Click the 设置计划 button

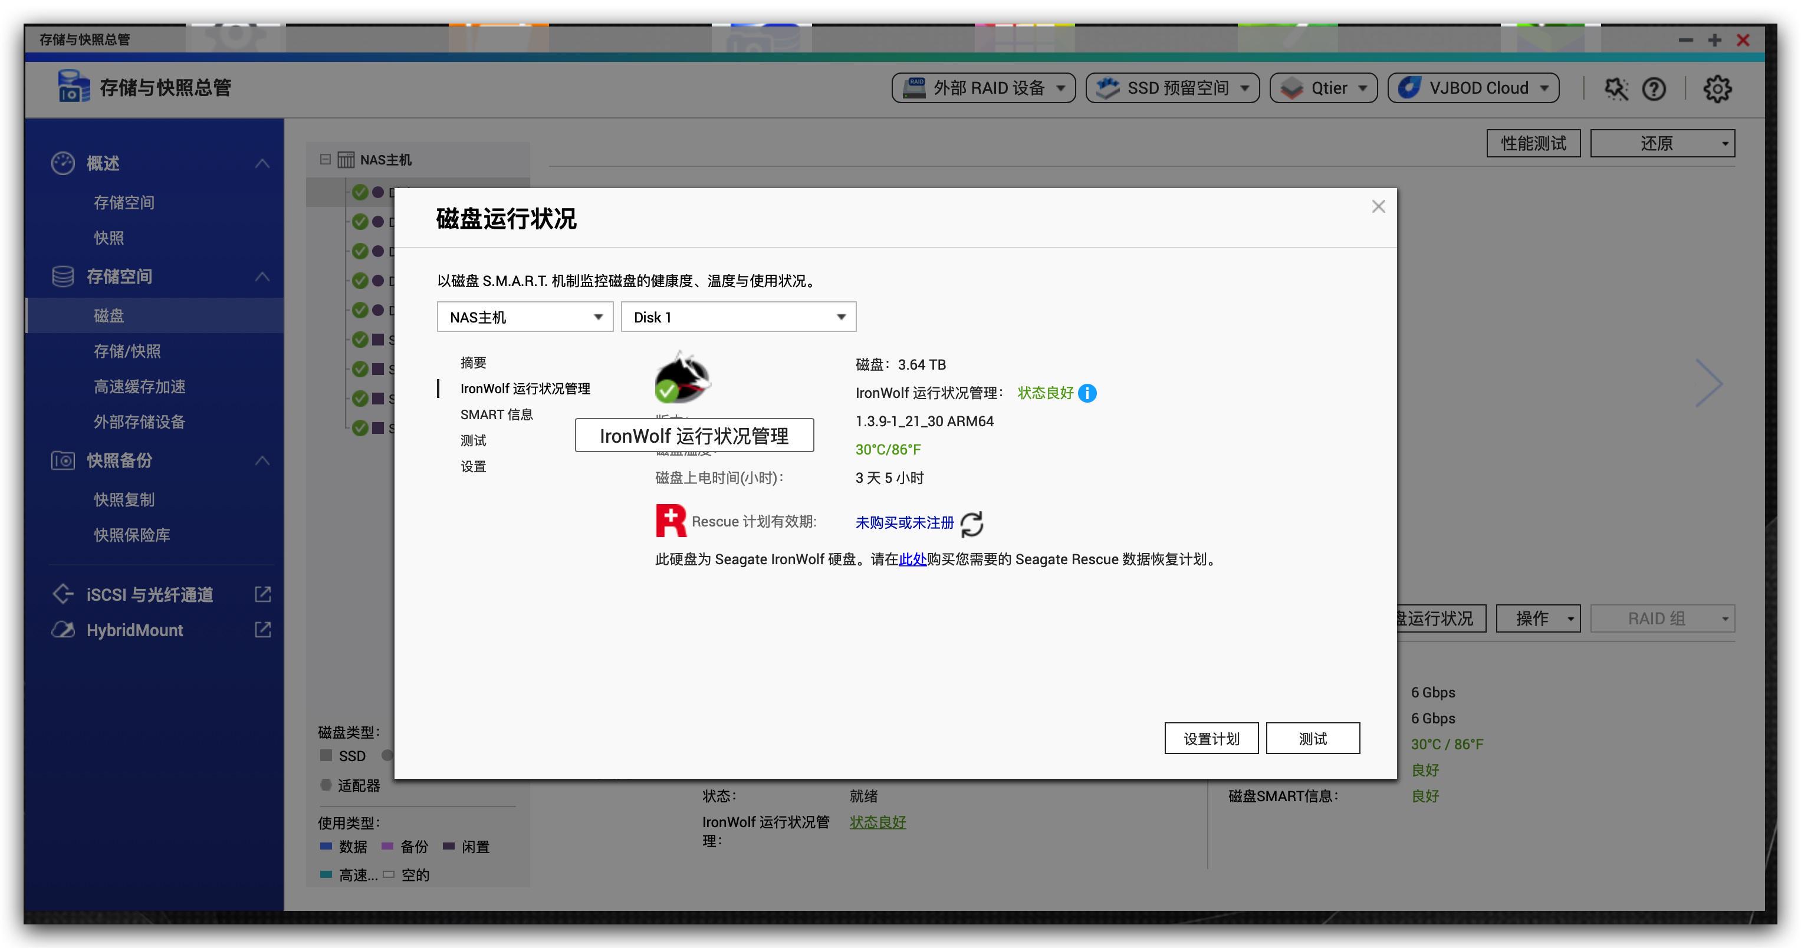(1211, 738)
